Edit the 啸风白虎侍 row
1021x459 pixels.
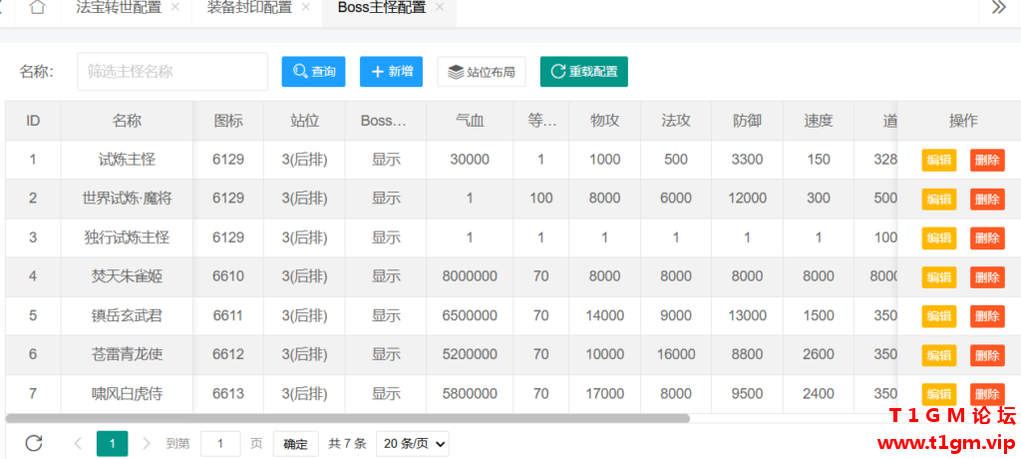click(939, 394)
